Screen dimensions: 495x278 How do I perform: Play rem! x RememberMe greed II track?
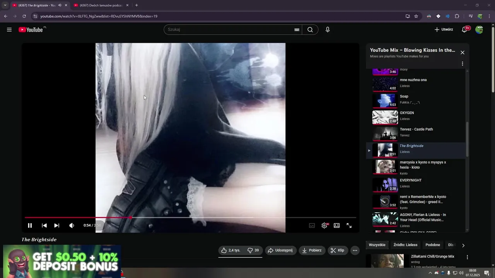pyautogui.click(x=416, y=202)
